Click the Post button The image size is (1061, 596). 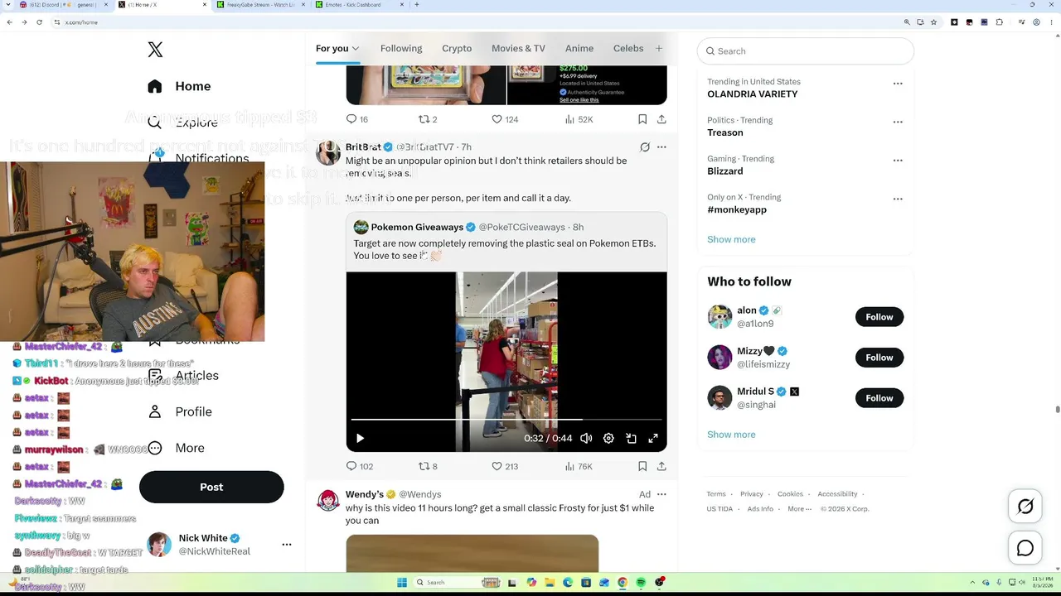coord(211,487)
